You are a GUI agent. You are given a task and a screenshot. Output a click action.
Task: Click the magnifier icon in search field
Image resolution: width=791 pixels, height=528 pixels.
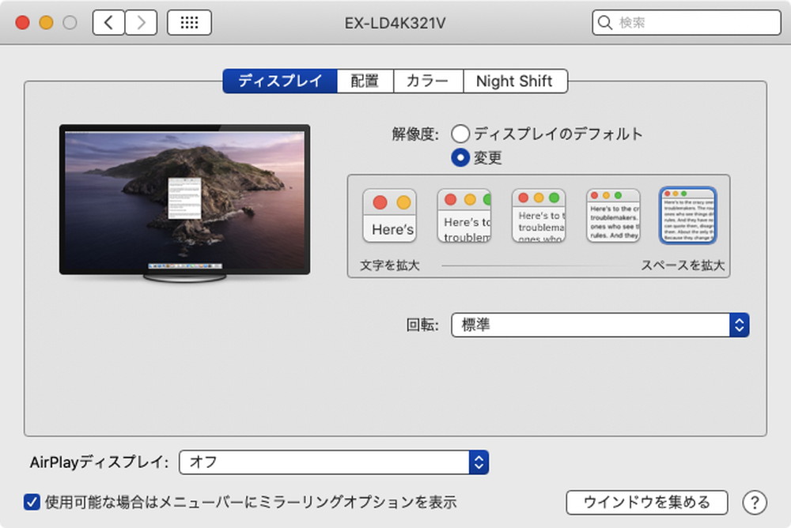coord(604,23)
